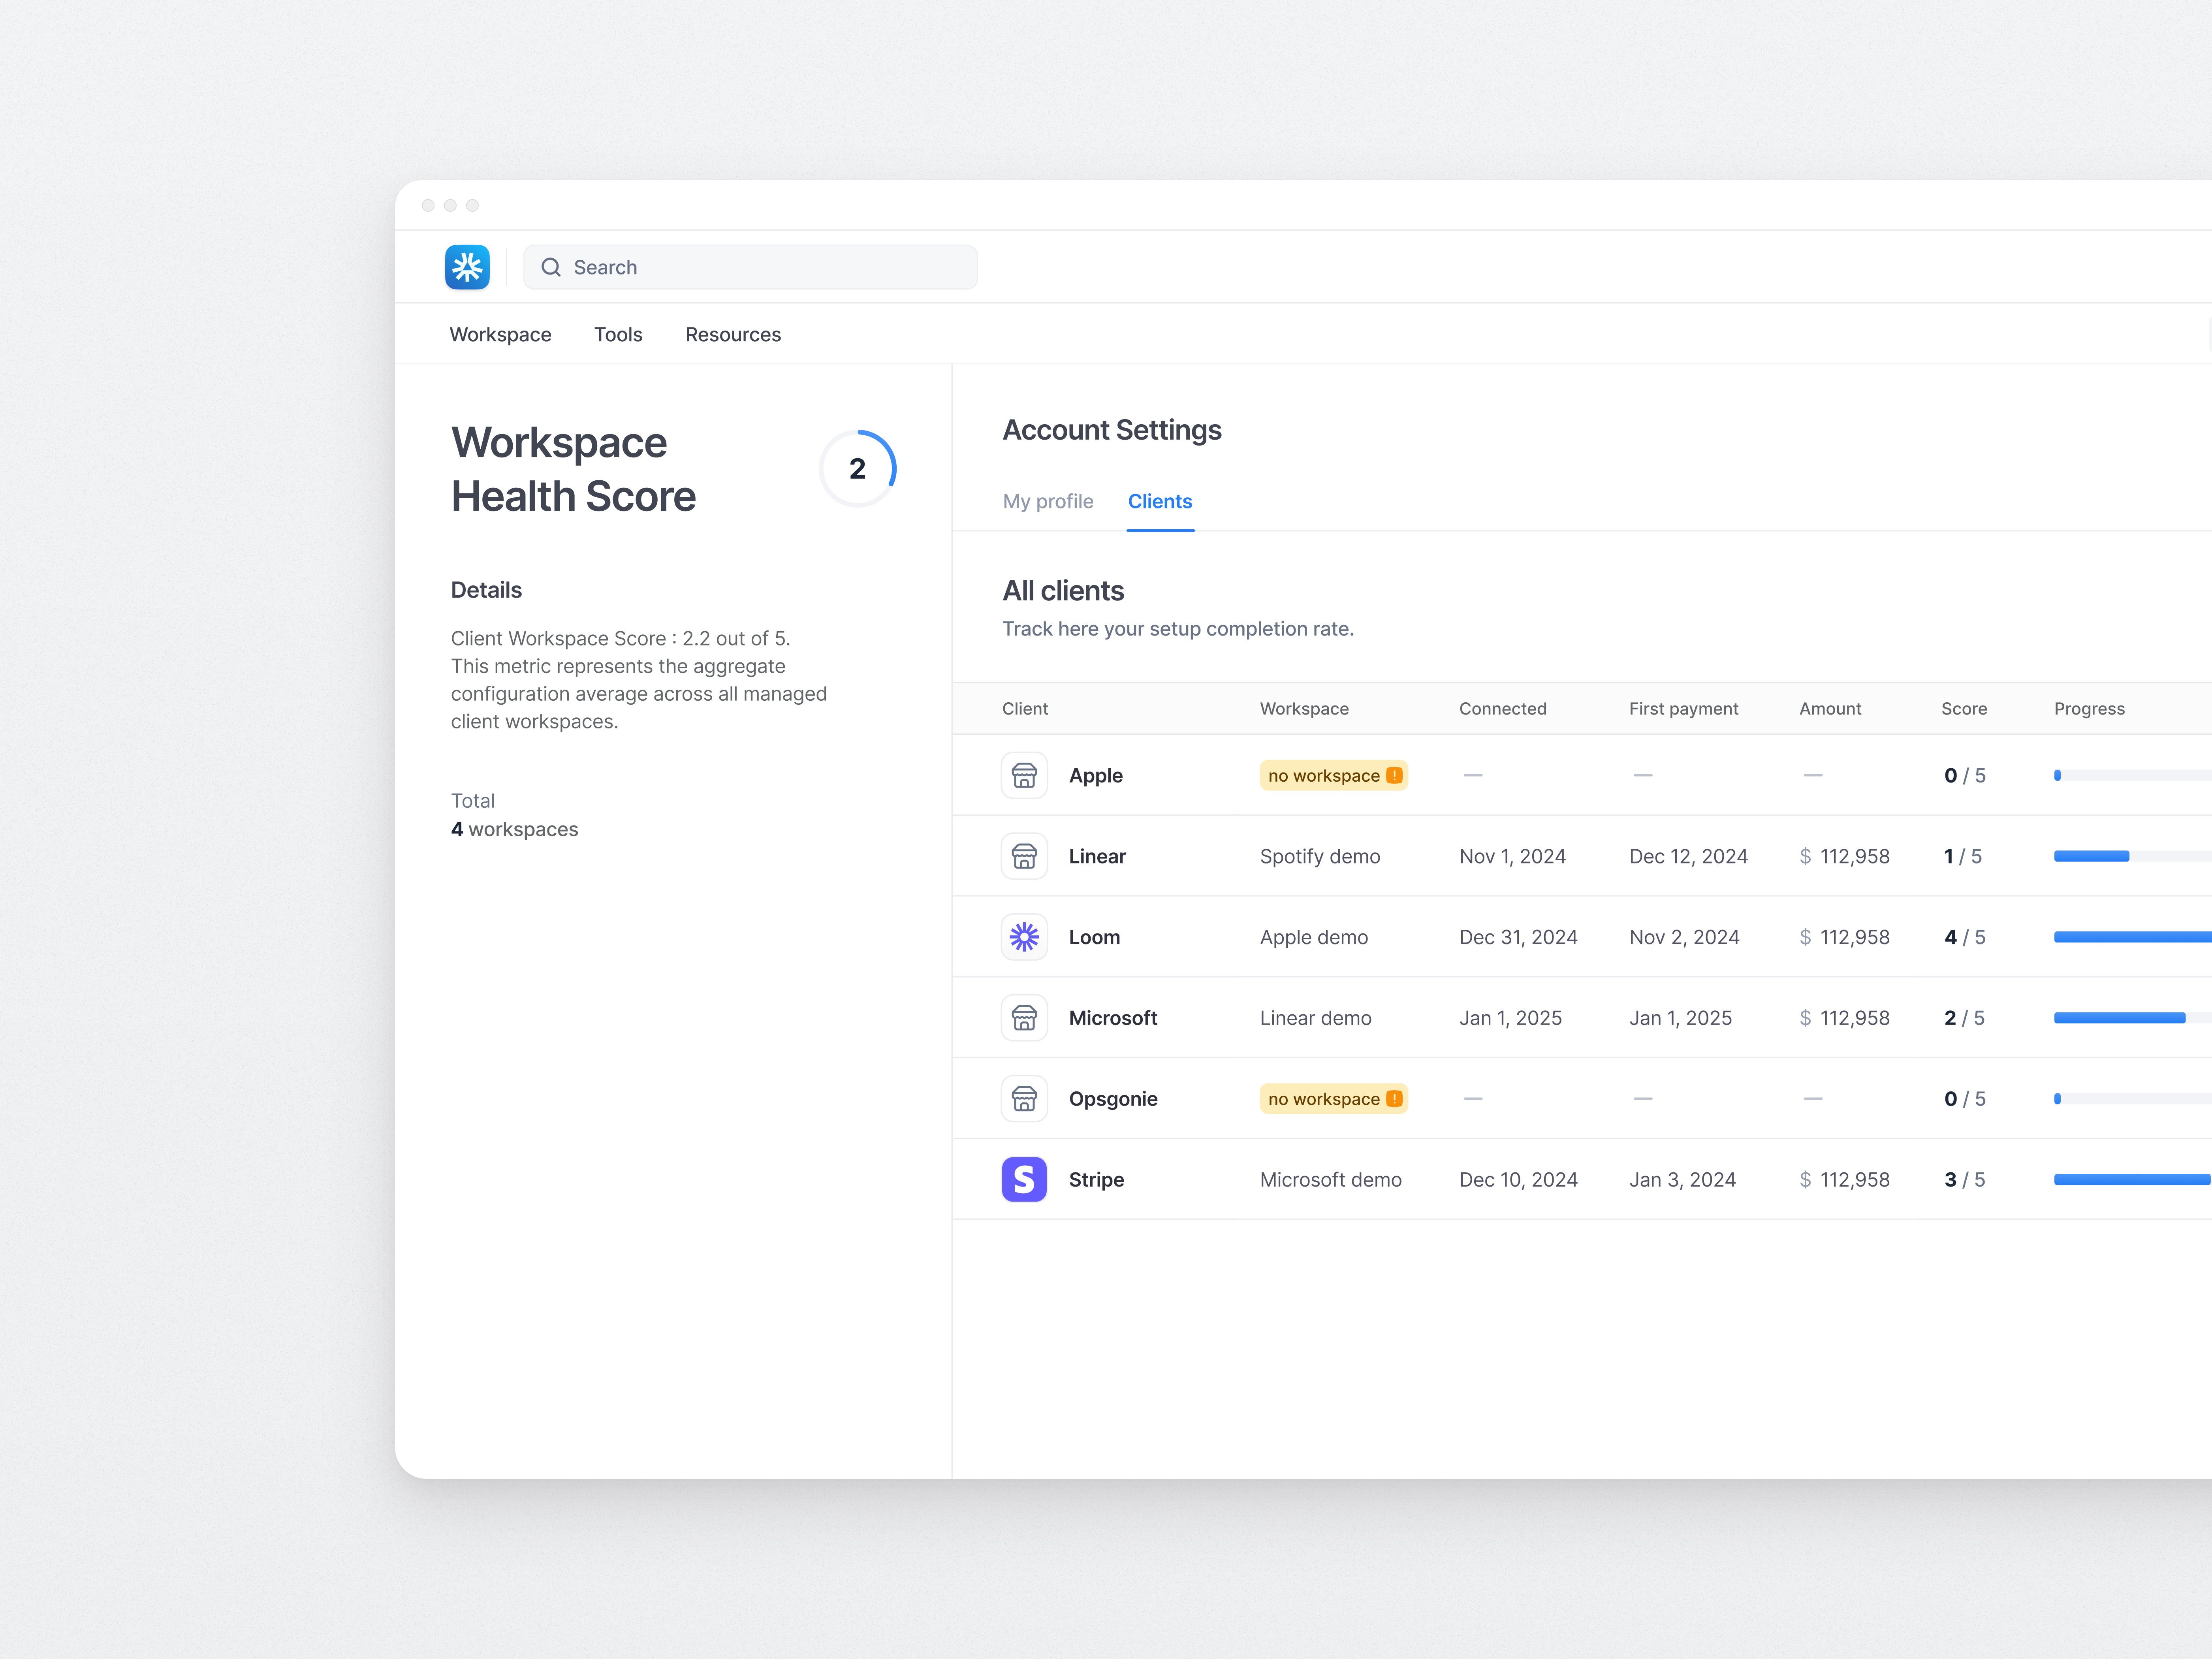2212x1659 pixels.
Task: Open the Linear client row
Action: click(x=1582, y=856)
